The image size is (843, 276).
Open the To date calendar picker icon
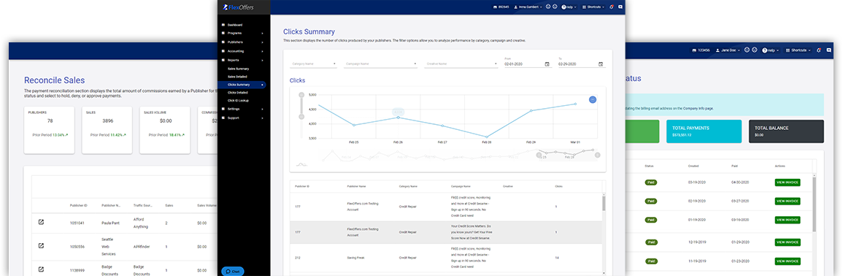tap(601, 64)
